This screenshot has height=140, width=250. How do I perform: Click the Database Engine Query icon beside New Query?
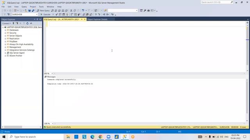[x=52, y=10]
